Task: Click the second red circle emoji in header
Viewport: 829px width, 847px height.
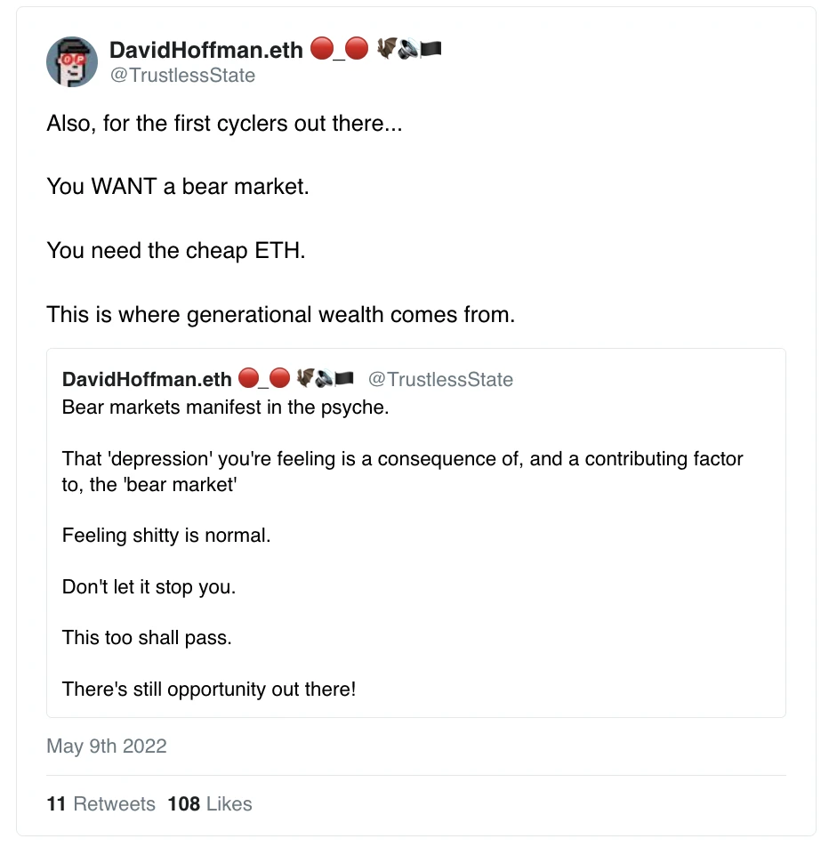Action: 357,48
